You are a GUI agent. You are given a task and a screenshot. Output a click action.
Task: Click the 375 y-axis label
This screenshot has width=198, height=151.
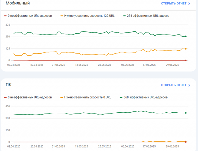8,25
